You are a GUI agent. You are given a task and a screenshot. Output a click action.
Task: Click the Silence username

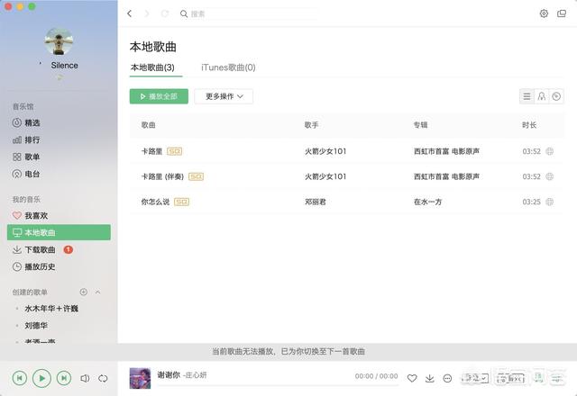click(64, 66)
